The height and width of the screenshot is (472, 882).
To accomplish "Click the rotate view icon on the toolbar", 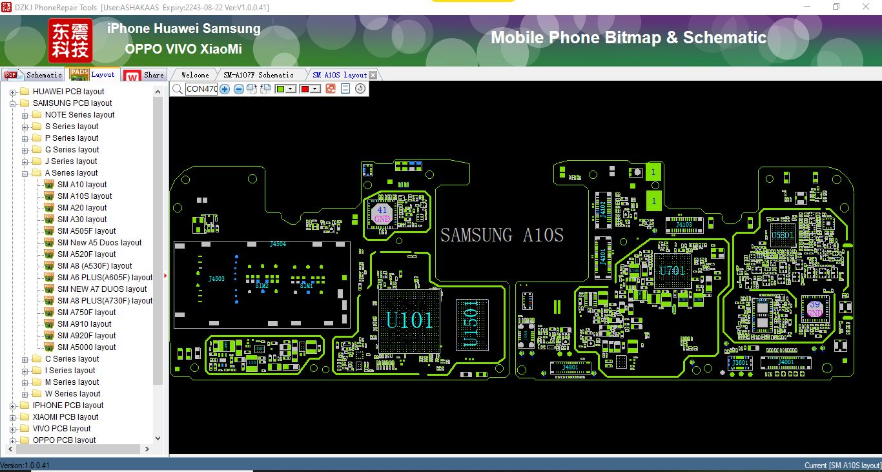I will tap(360, 88).
